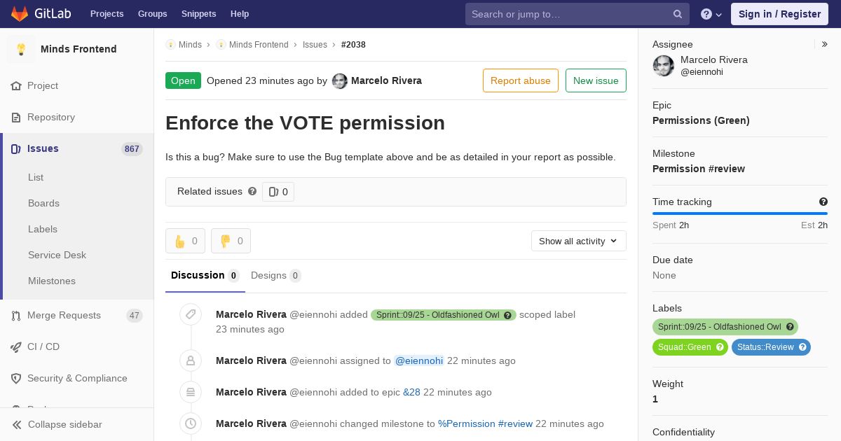Click the Permissions (Green) epic link
Image resolution: width=841 pixels, height=441 pixels.
point(701,120)
